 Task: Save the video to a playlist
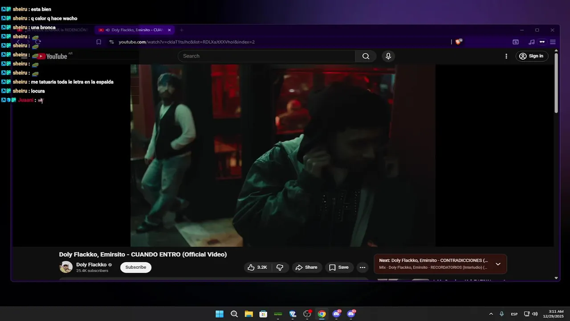tap(339, 267)
